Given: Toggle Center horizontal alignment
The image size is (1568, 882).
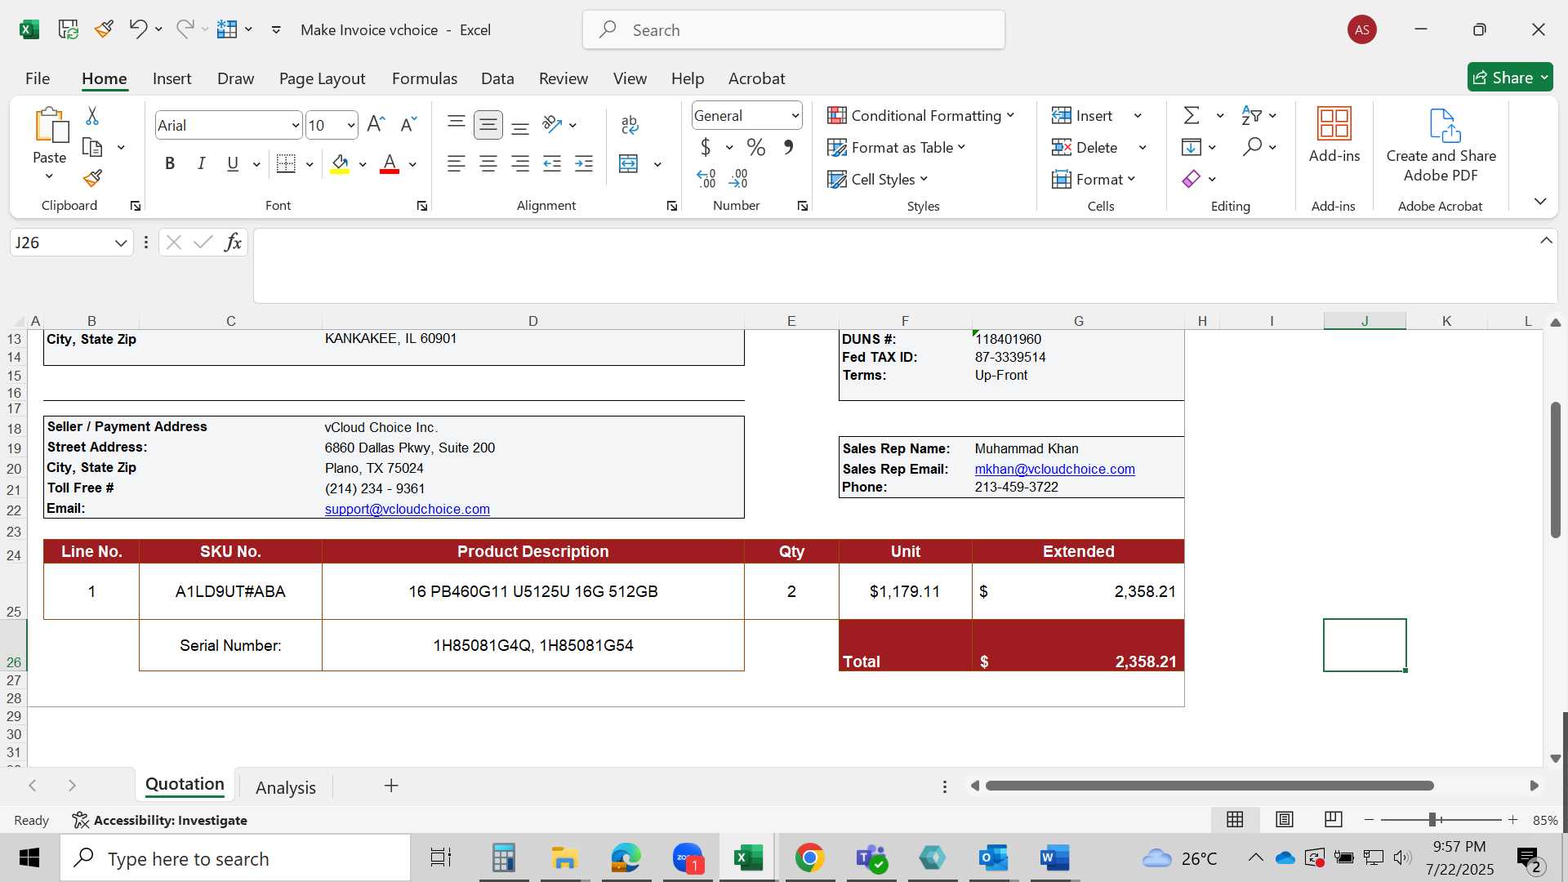Looking at the screenshot, I should pos(488,164).
